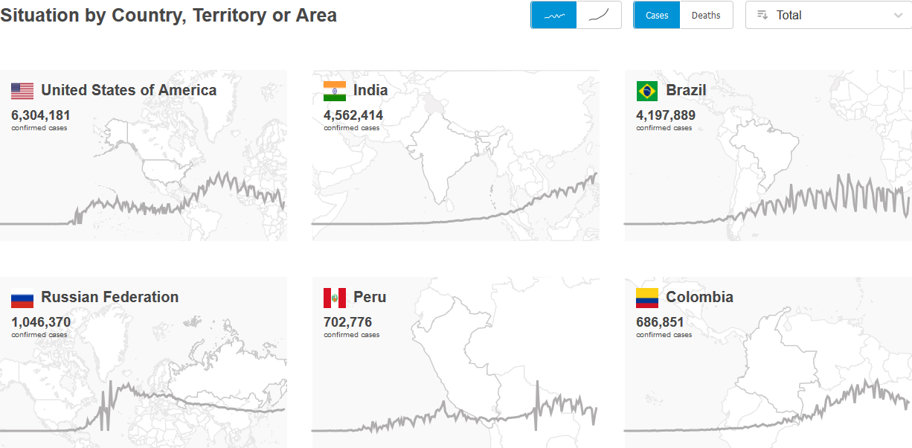Open the Brazil country link

pos(686,90)
